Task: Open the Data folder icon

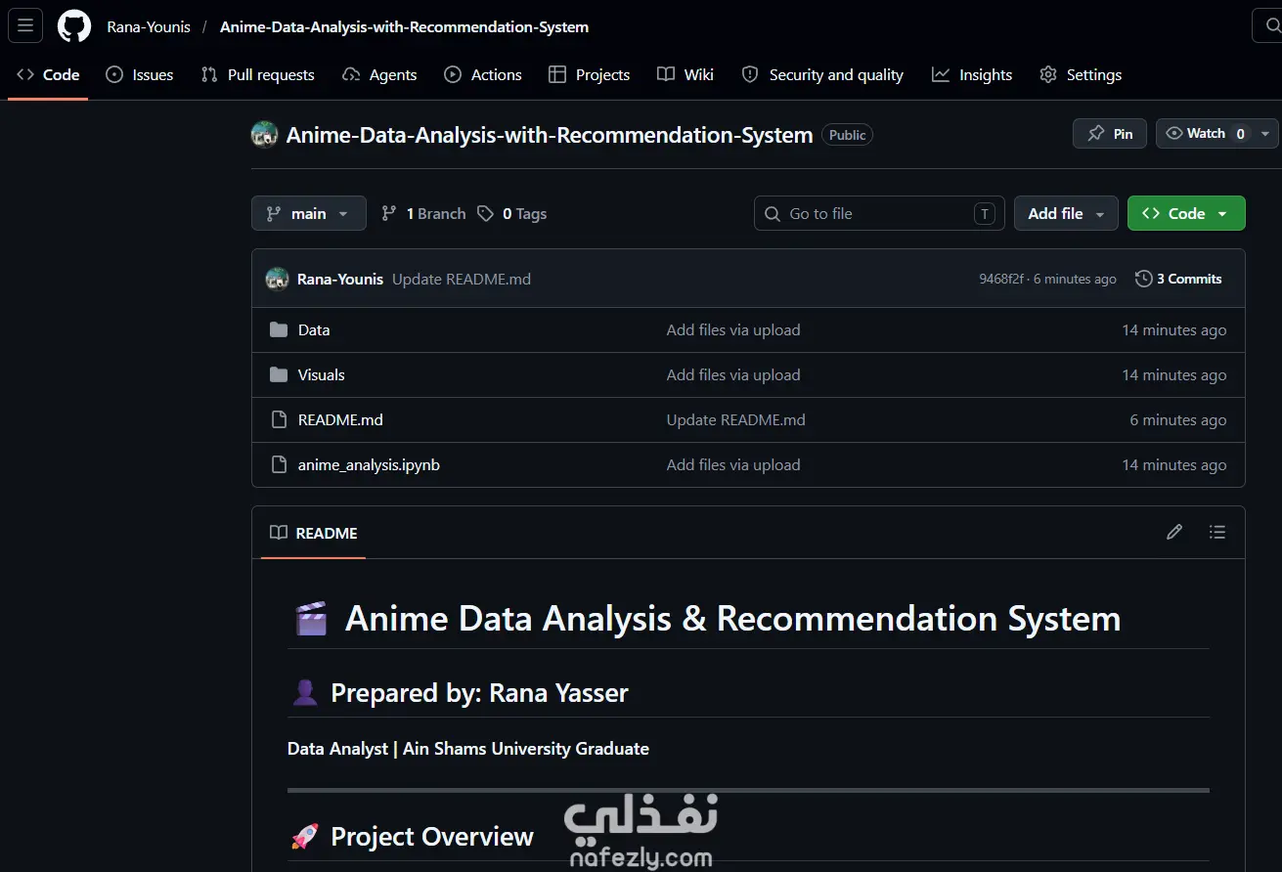Action: [279, 330]
